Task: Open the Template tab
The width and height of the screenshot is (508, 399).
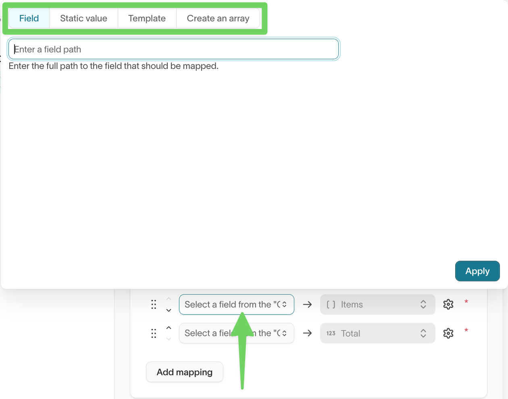Action: [x=147, y=18]
